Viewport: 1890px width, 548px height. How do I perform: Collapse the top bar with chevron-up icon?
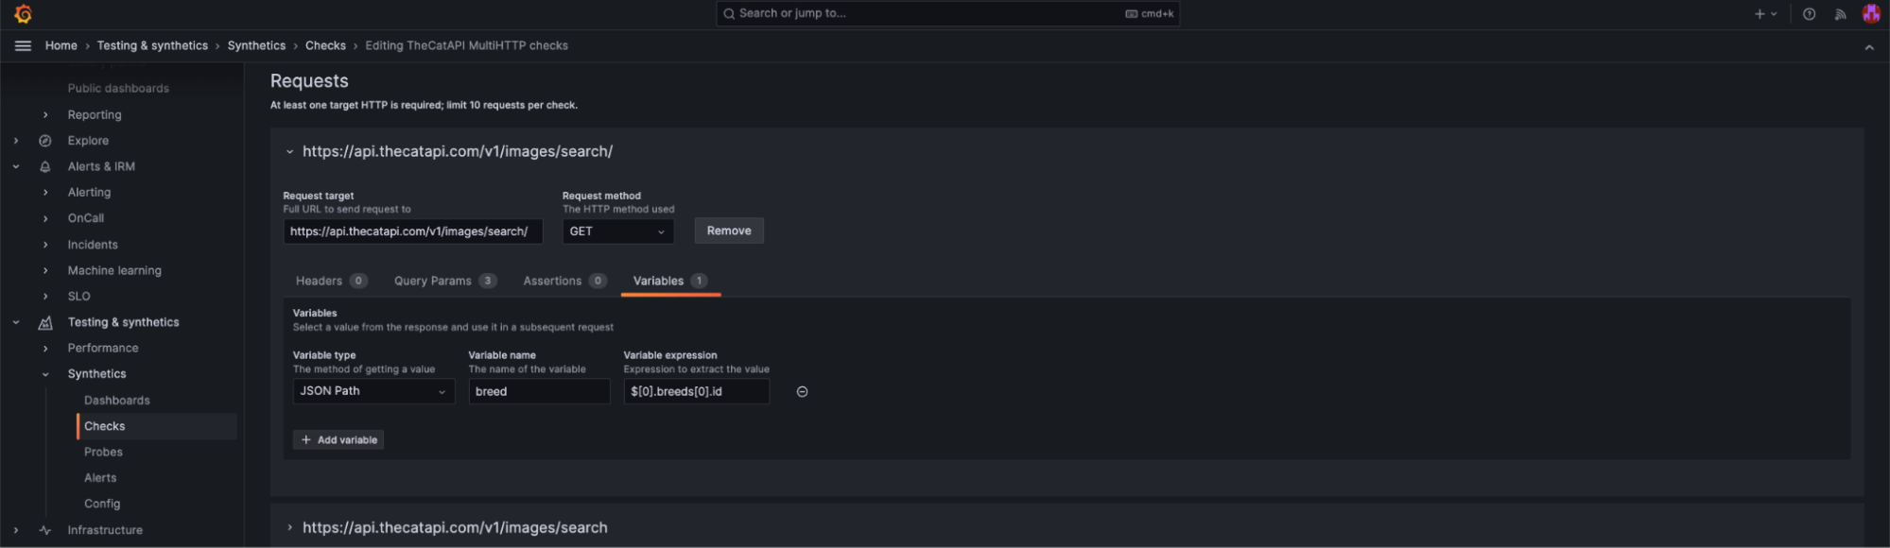(1869, 47)
